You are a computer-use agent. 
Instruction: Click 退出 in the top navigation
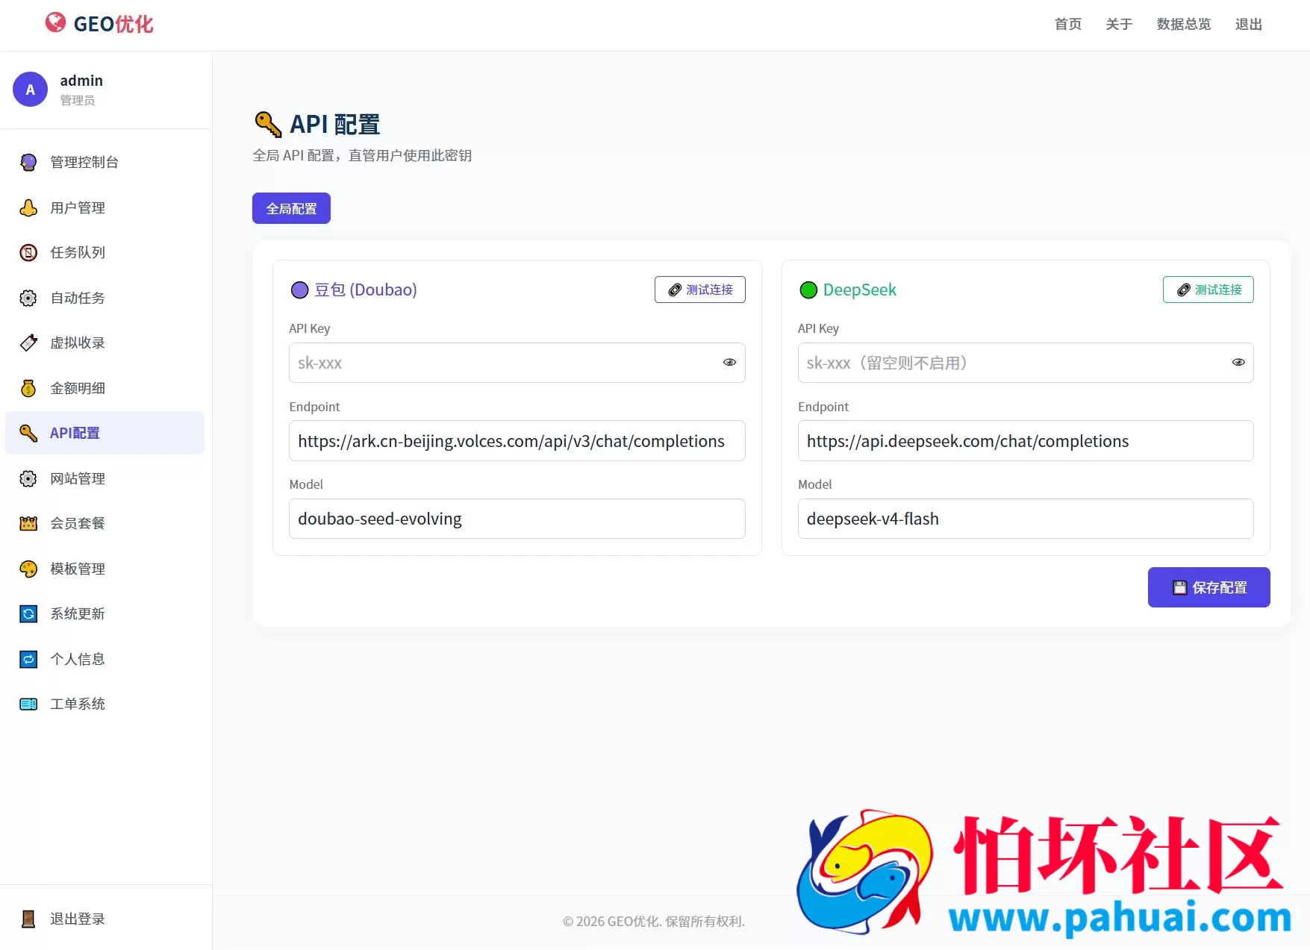coord(1249,24)
